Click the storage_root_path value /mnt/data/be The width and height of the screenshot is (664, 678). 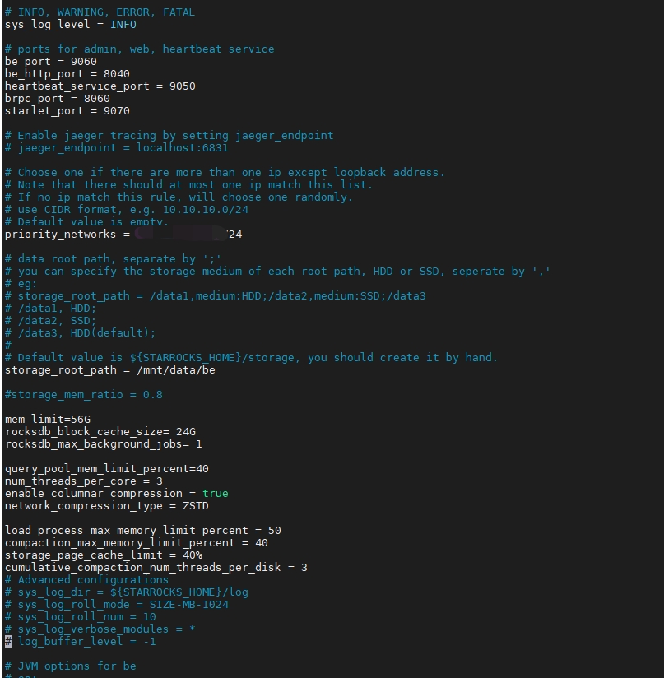(x=176, y=370)
